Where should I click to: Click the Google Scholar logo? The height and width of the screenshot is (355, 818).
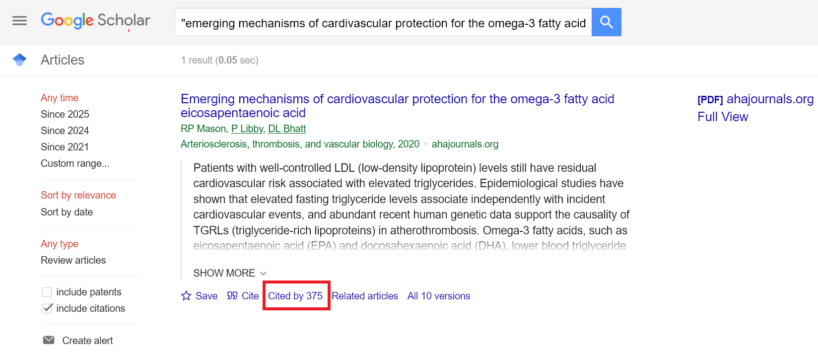click(x=95, y=20)
